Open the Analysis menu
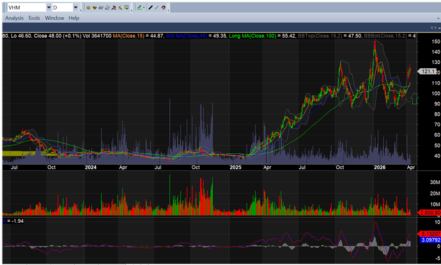Screen dimensions: 441x265 click(14, 19)
